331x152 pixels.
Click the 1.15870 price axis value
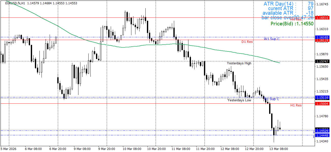tap(322, 54)
